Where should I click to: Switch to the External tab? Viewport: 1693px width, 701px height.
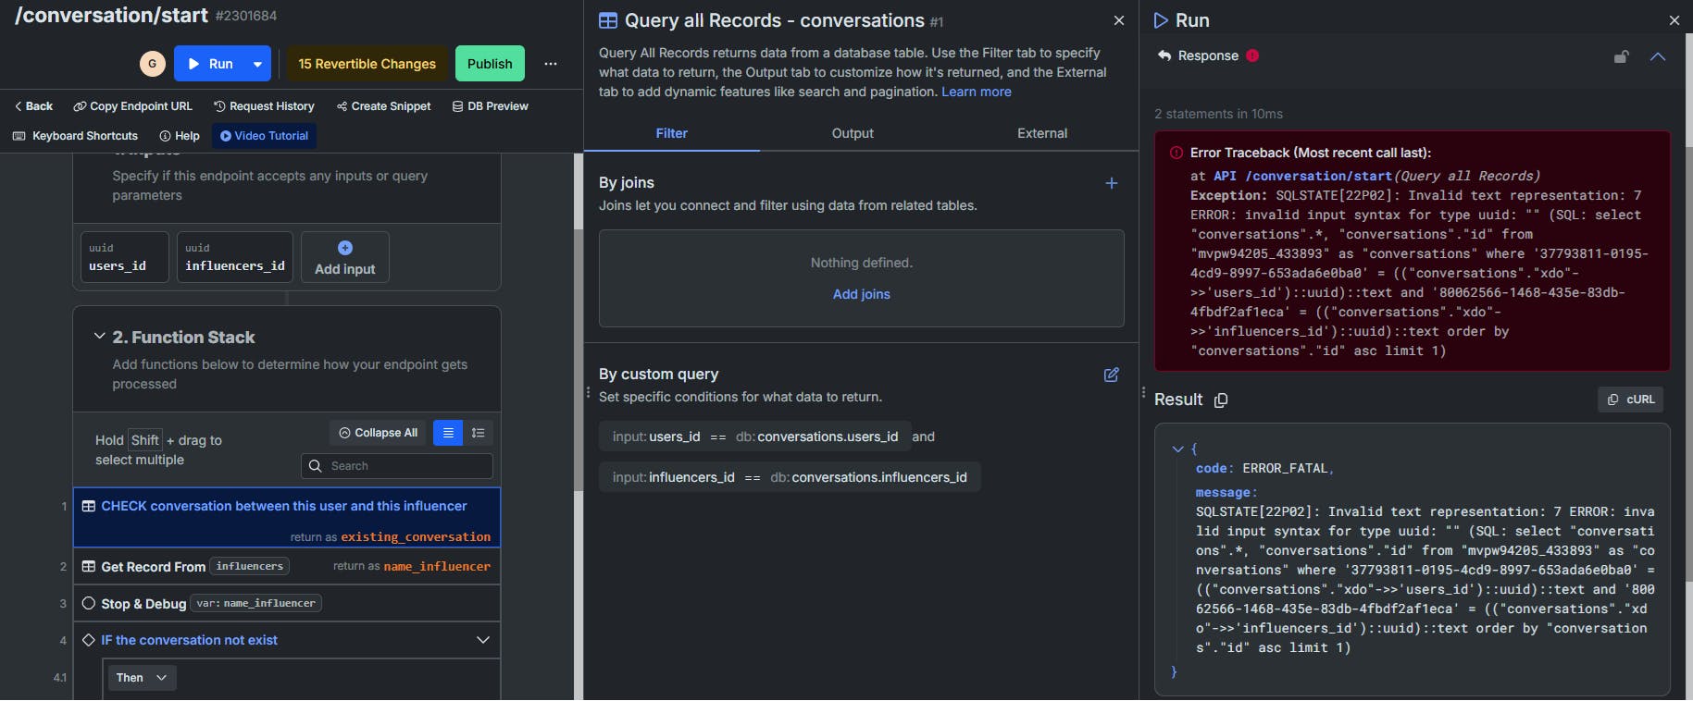tap(1042, 133)
